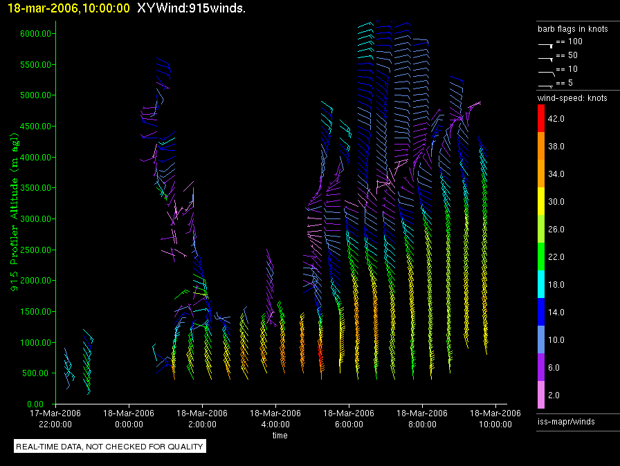620x466 pixels.
Task: Pick the cyan segment of the color bar
Action: [x=542, y=283]
